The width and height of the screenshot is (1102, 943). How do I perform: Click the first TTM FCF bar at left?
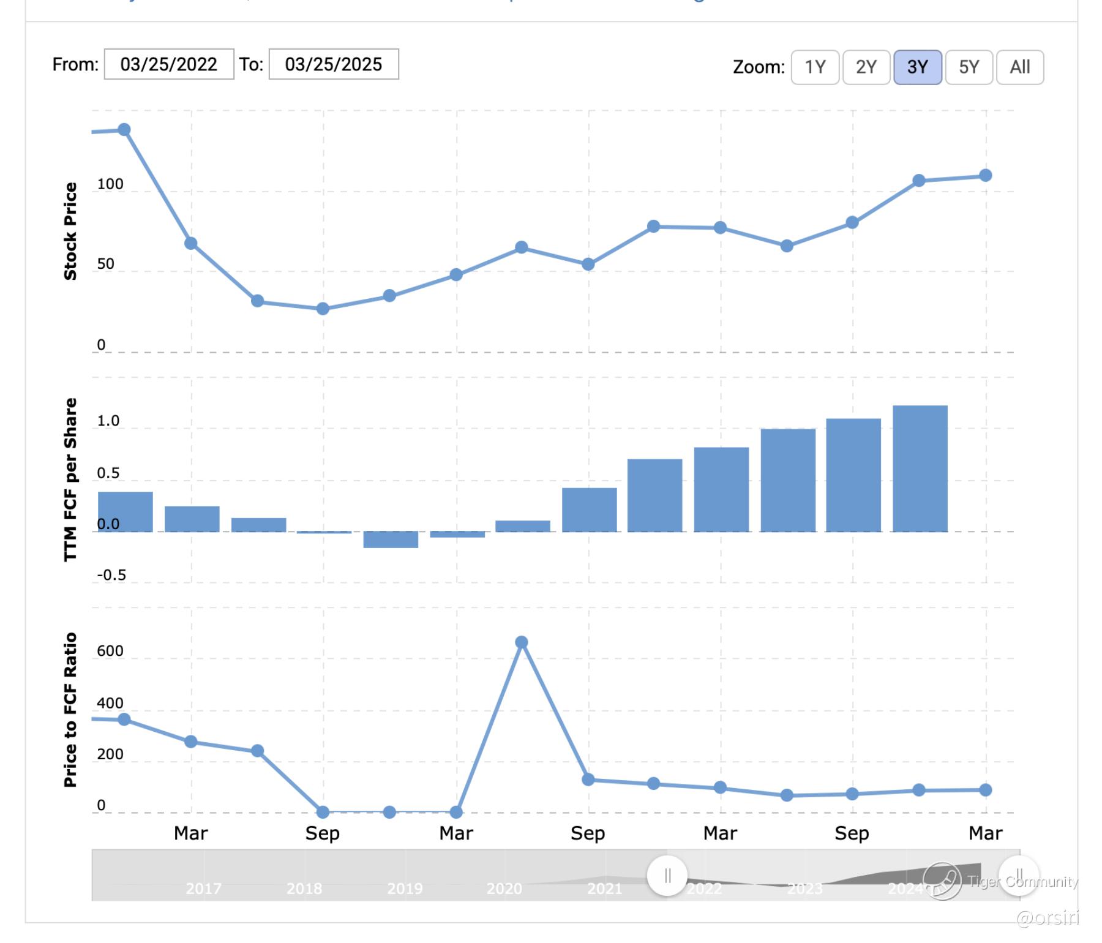pyautogui.click(x=126, y=512)
